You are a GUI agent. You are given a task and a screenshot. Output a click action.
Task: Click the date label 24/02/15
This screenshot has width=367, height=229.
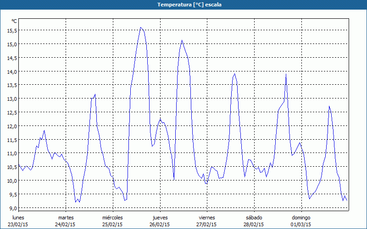click(x=66, y=224)
